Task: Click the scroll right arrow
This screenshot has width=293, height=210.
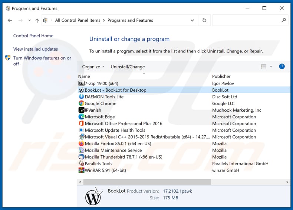Action: tap(287, 182)
